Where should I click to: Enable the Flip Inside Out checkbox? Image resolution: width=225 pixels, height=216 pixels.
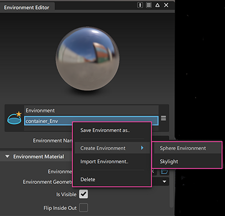point(83,208)
